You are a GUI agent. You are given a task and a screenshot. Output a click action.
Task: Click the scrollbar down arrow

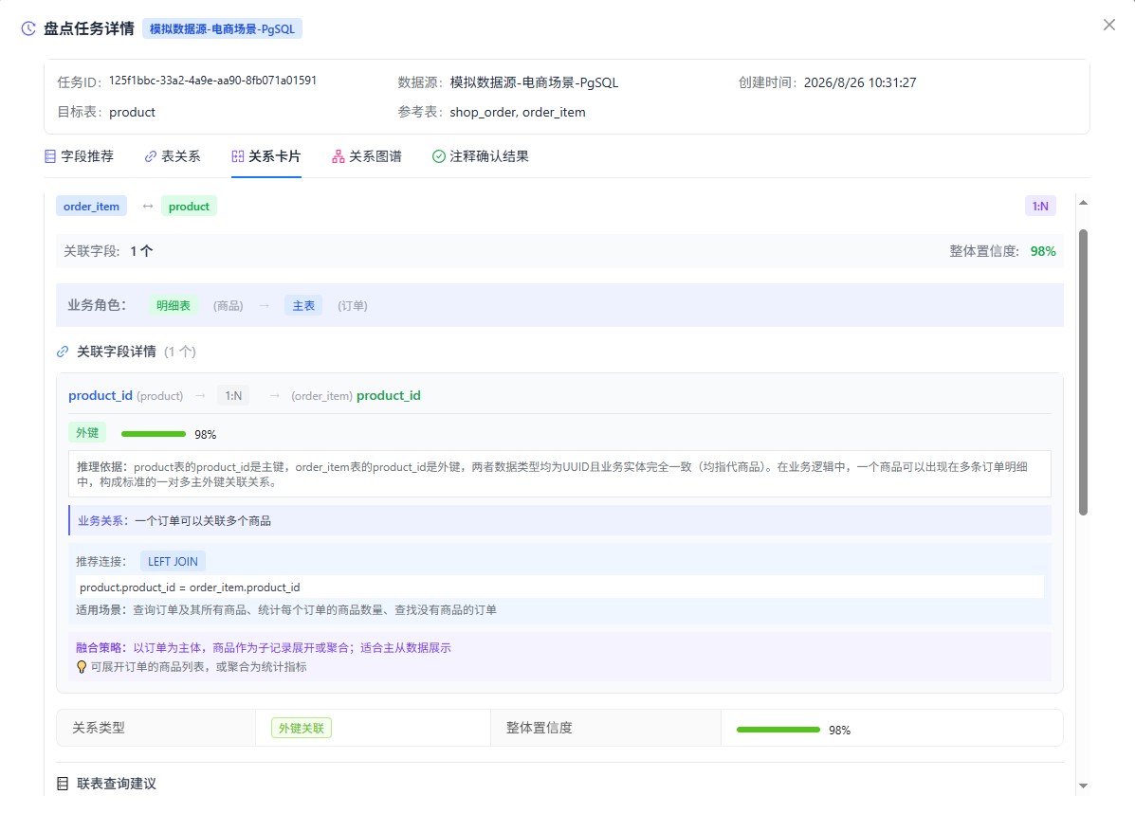(1083, 786)
